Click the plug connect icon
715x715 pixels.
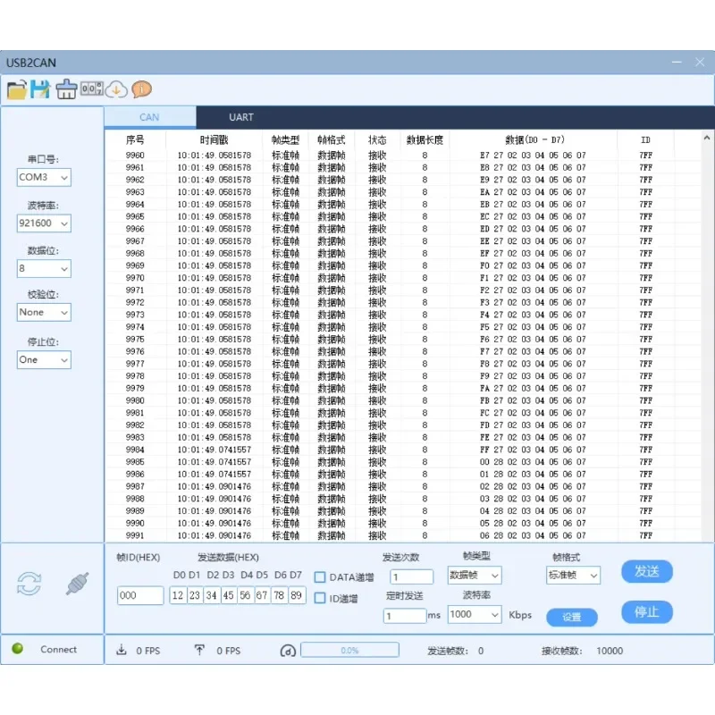click(78, 584)
